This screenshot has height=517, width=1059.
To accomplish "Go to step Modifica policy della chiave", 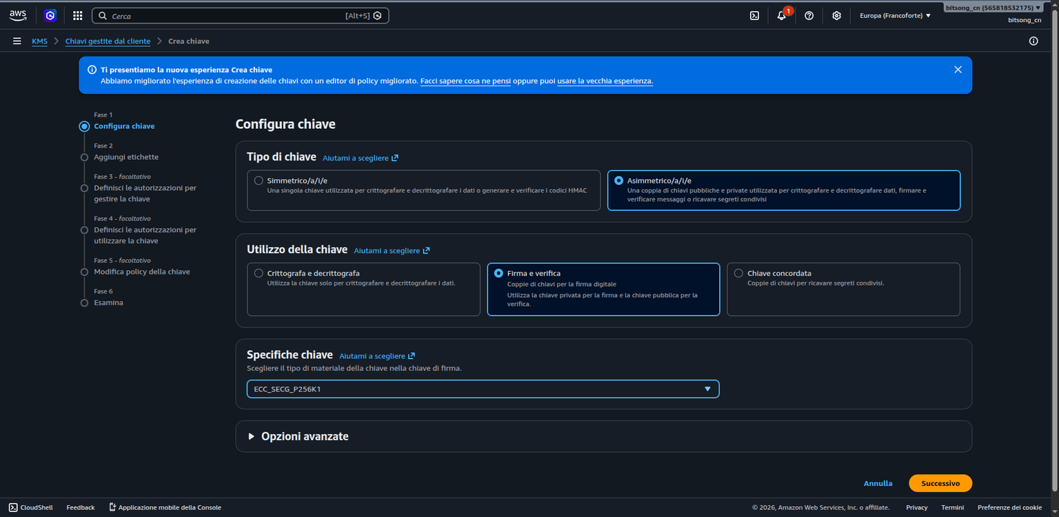I will (142, 272).
